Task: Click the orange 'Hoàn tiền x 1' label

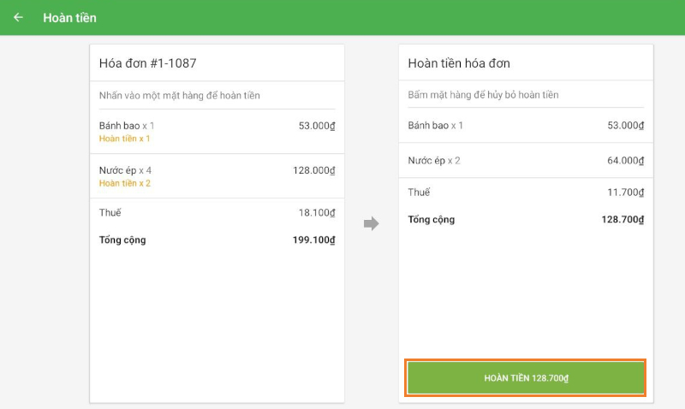Action: 125,139
